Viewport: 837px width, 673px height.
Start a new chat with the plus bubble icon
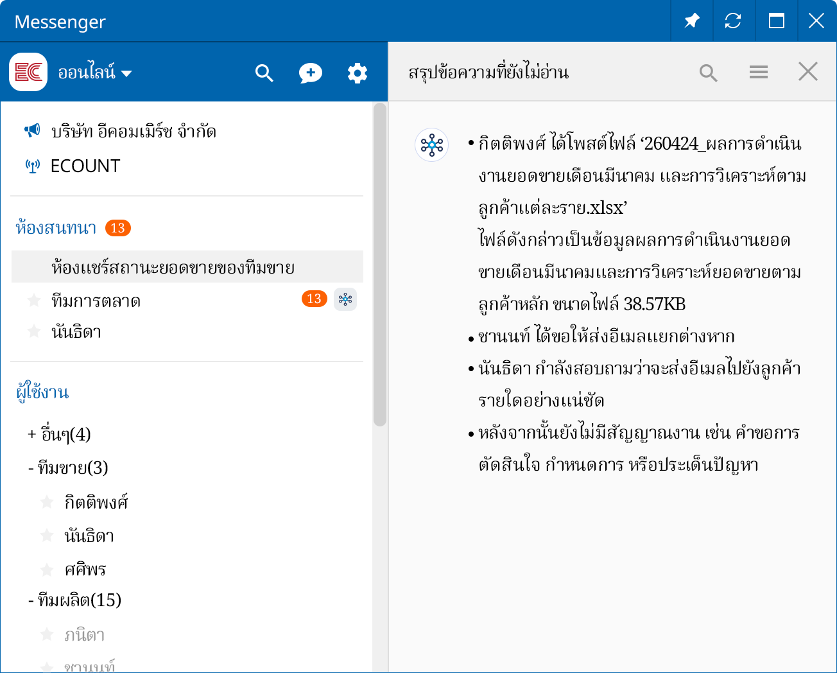pyautogui.click(x=311, y=73)
